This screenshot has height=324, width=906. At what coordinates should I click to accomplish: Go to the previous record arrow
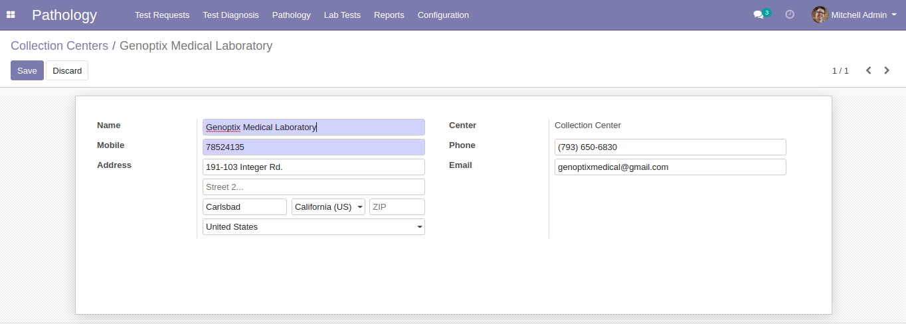pos(868,70)
